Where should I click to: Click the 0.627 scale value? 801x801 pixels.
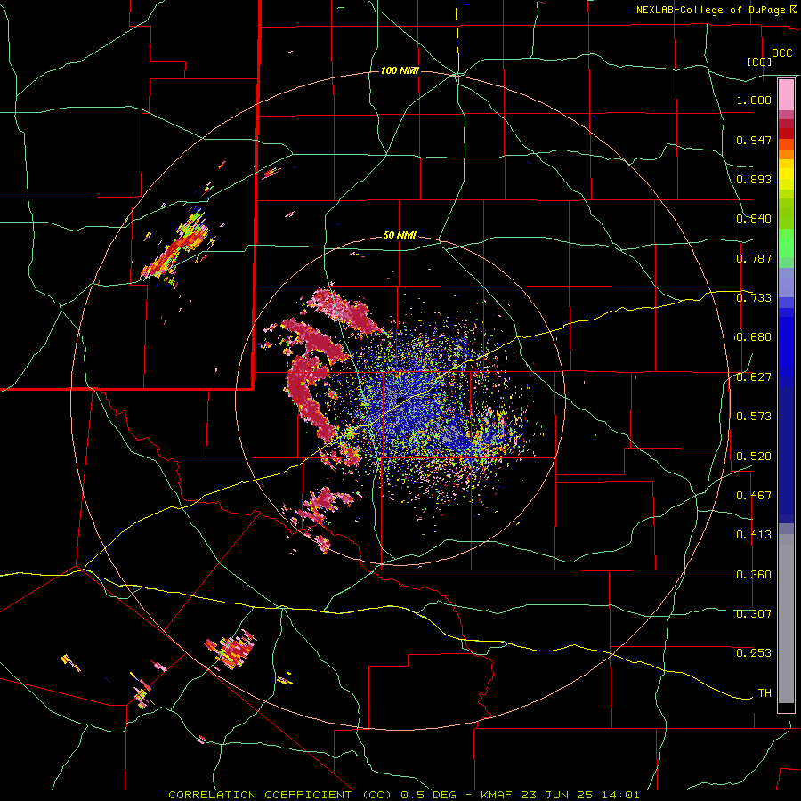click(x=754, y=377)
